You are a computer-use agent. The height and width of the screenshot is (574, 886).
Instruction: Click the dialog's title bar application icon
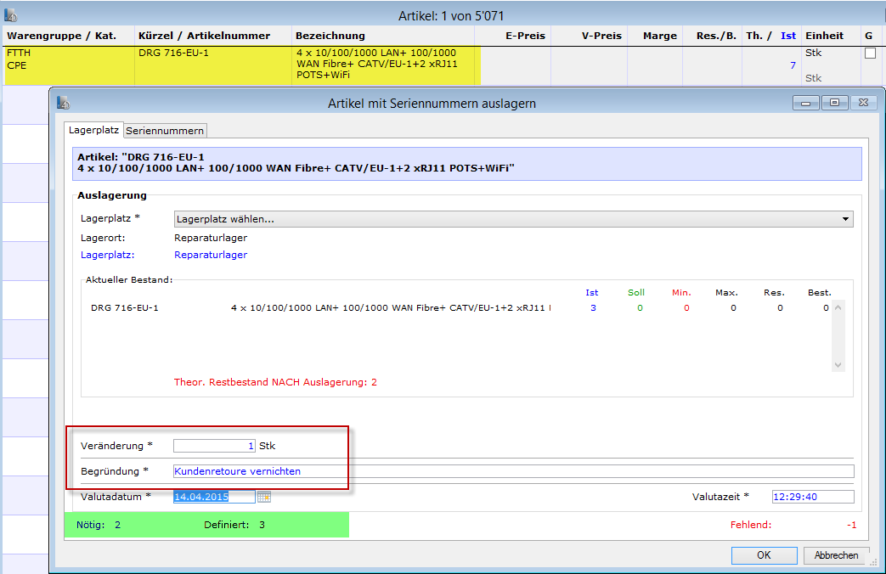63,103
